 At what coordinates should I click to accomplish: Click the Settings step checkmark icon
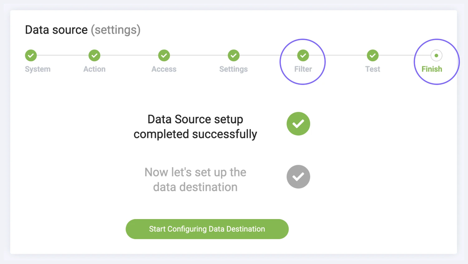[234, 55]
